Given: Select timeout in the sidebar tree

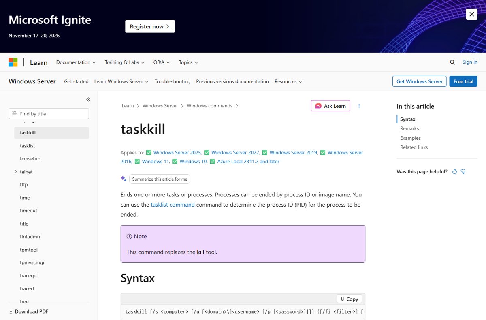Looking at the screenshot, I should pyautogui.click(x=51, y=211).
